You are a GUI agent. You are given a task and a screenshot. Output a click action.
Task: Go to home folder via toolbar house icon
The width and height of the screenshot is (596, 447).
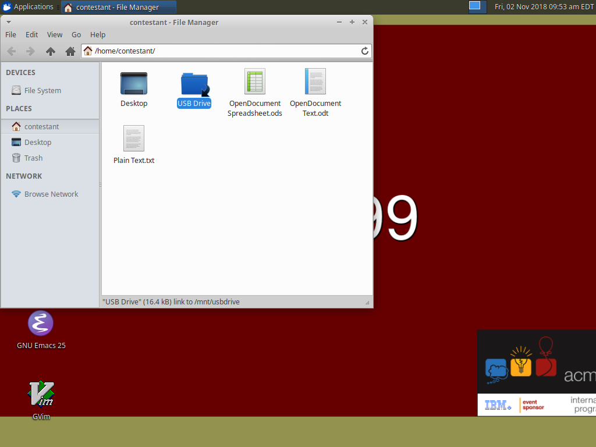(70, 51)
